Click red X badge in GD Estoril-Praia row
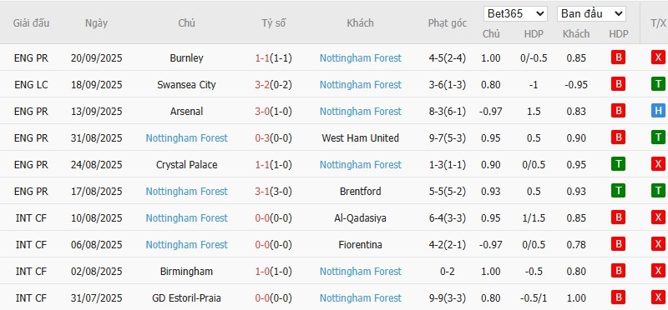Viewport: 668px width, 310px height. tap(658, 298)
